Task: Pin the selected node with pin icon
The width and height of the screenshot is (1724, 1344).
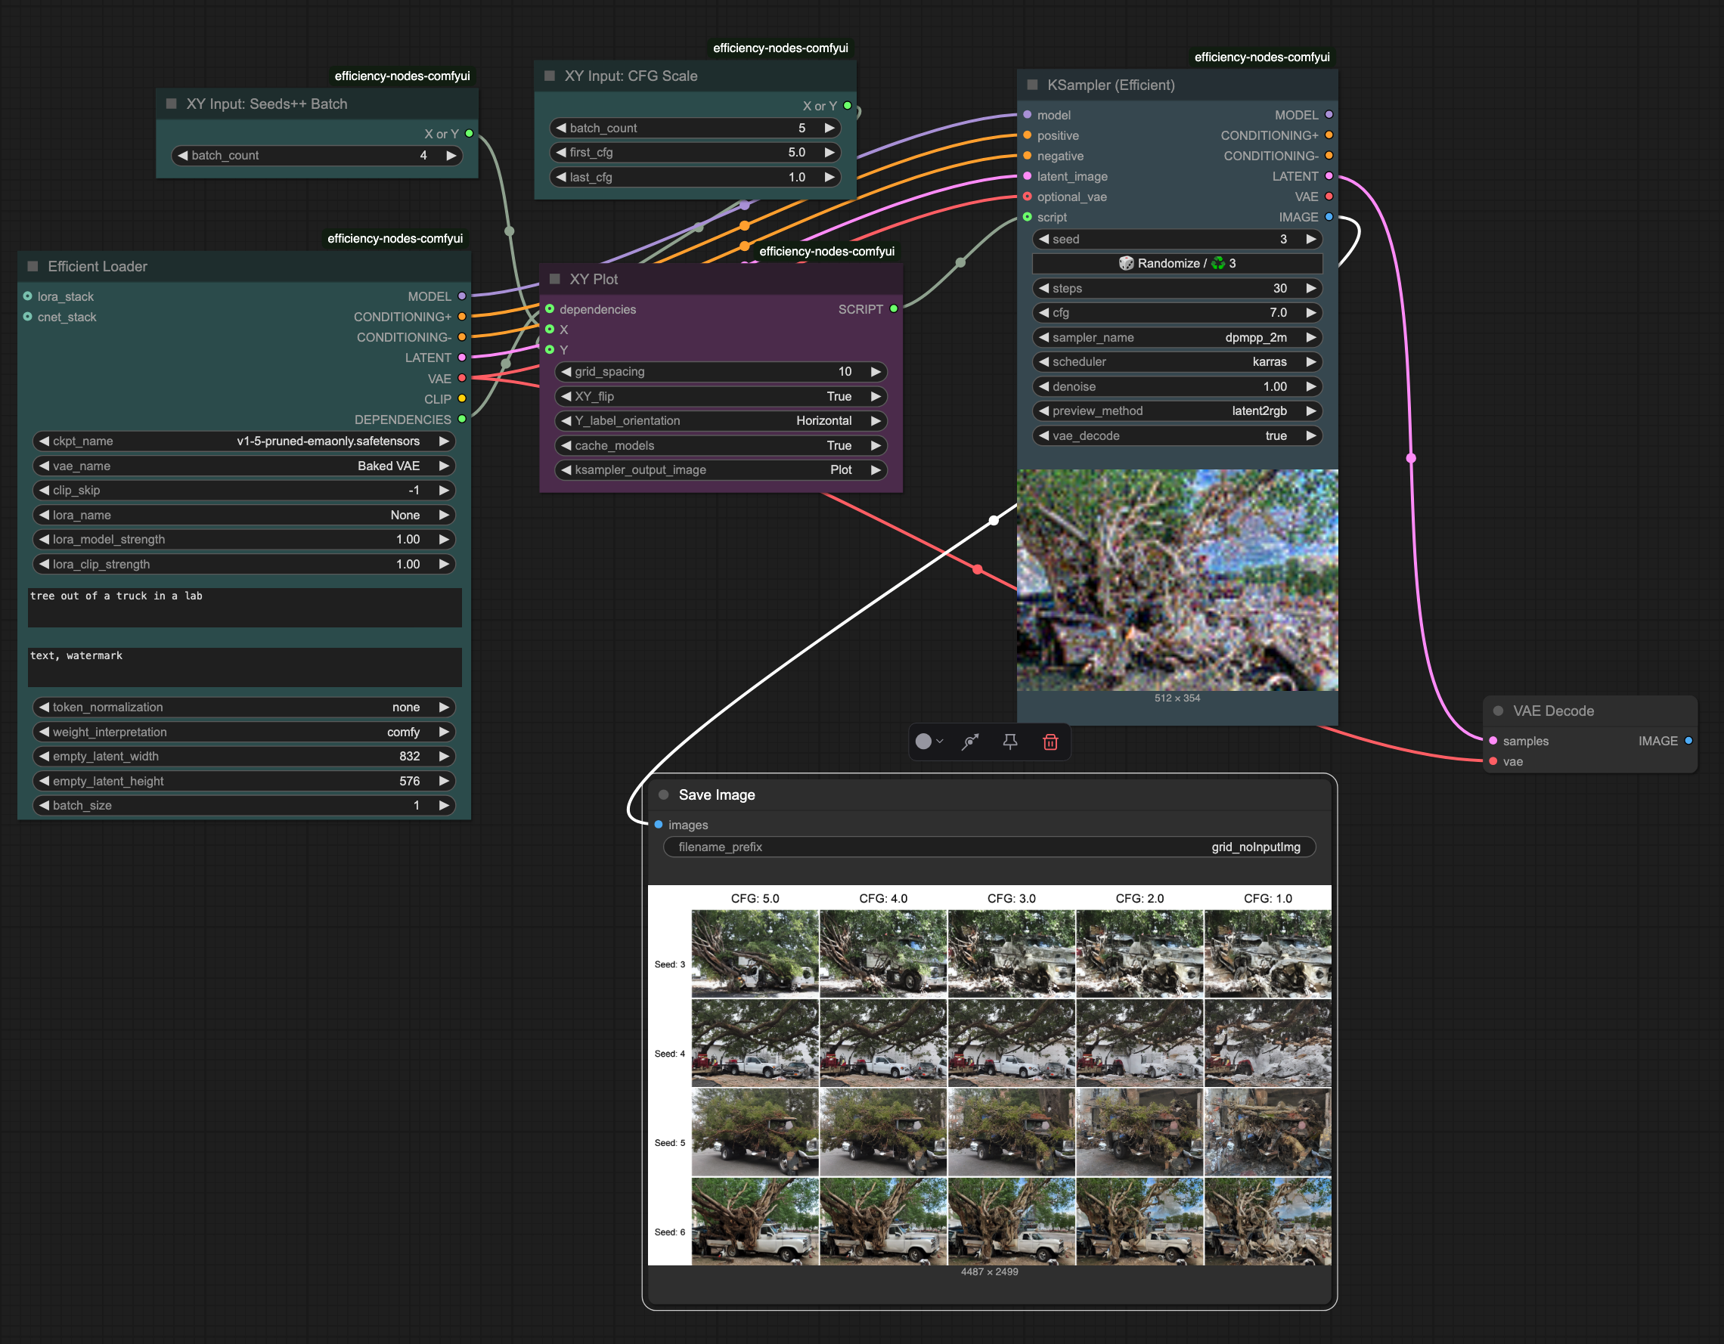Action: 1009,742
